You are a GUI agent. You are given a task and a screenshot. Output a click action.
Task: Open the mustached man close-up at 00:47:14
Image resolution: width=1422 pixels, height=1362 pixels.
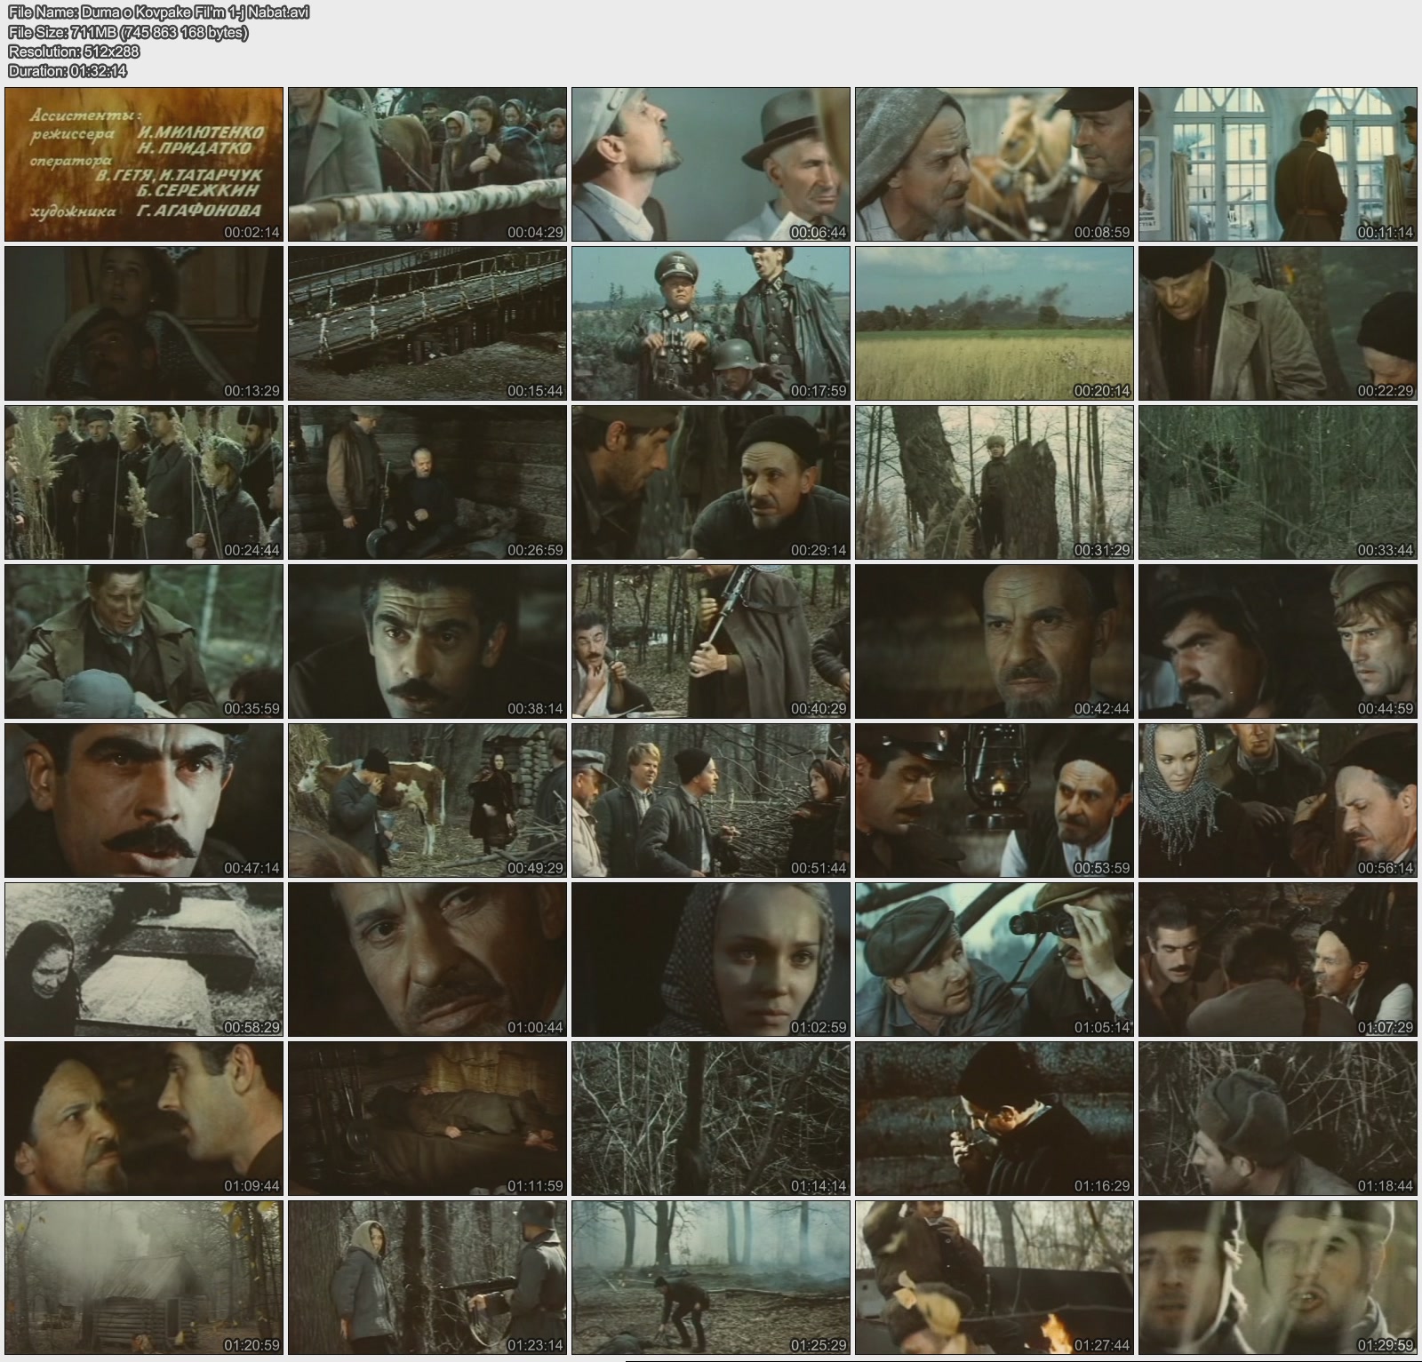[144, 800]
